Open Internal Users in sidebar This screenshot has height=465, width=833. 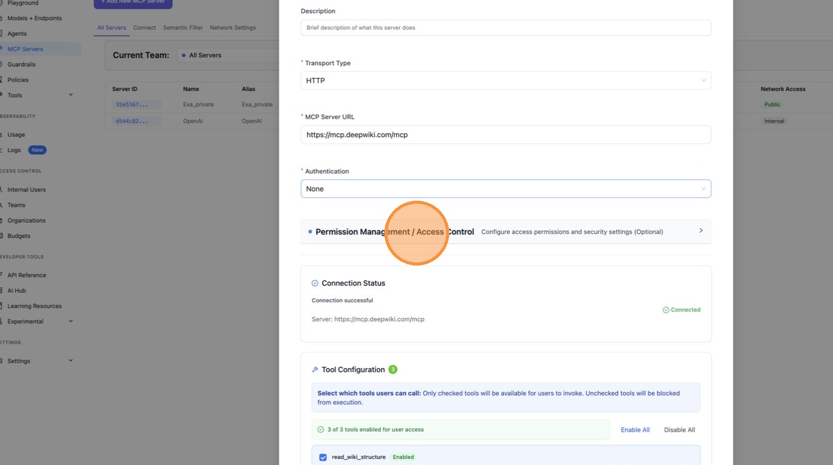[27, 190]
